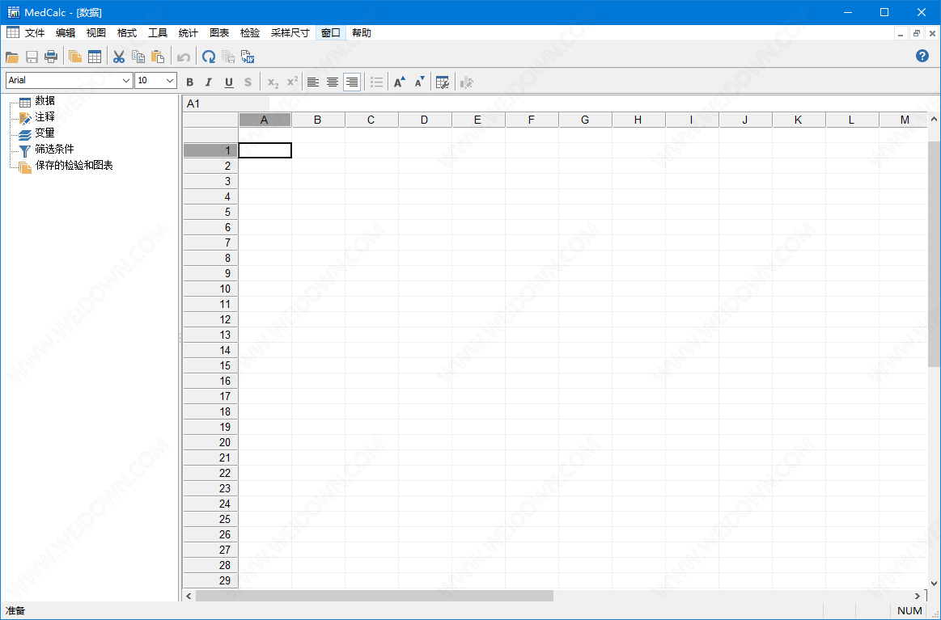Select row header 27
The width and height of the screenshot is (941, 620).
(210, 550)
